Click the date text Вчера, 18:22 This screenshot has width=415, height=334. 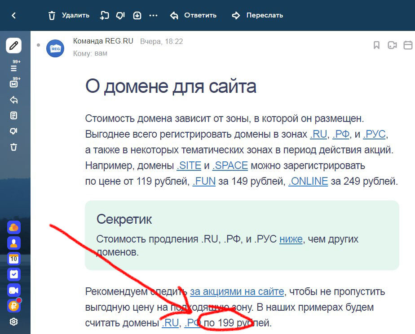[161, 42]
